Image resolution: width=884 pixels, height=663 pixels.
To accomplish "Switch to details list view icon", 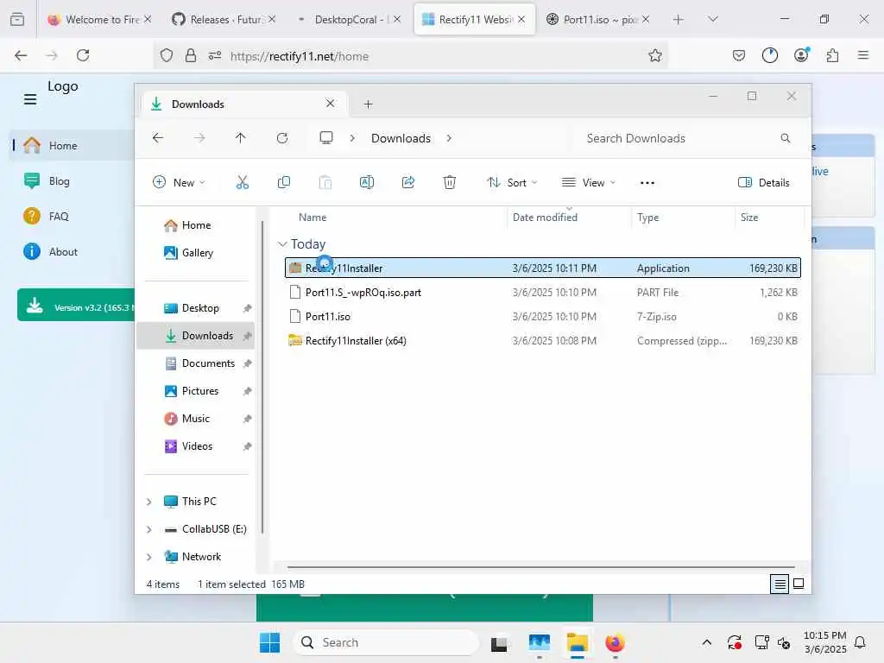I will point(780,584).
